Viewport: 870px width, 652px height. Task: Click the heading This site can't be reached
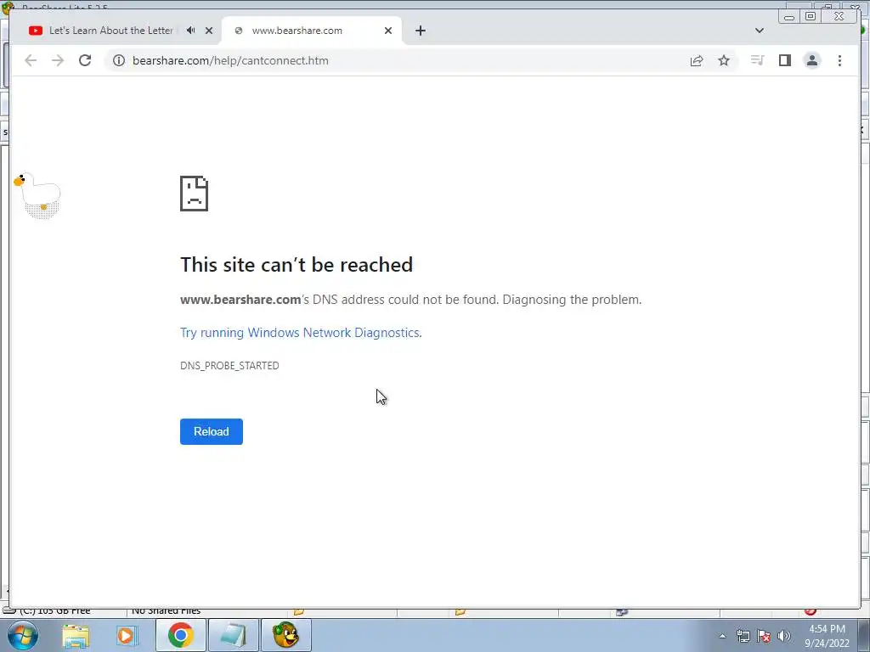point(297,265)
